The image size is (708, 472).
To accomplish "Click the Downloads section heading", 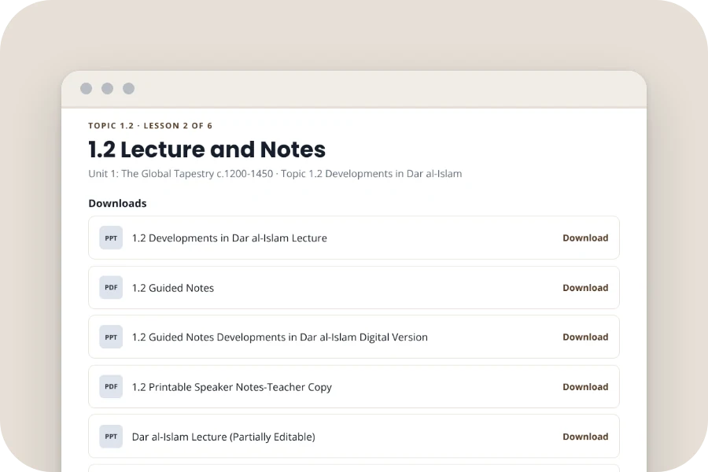I will (x=117, y=203).
